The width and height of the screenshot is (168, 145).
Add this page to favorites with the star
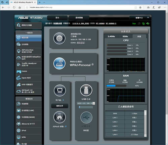(140, 7)
